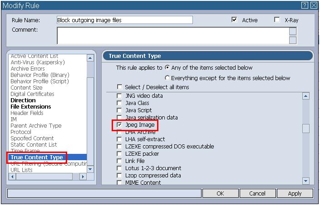
Task: Select 'Any of the items selected below'
Action: click(x=167, y=67)
